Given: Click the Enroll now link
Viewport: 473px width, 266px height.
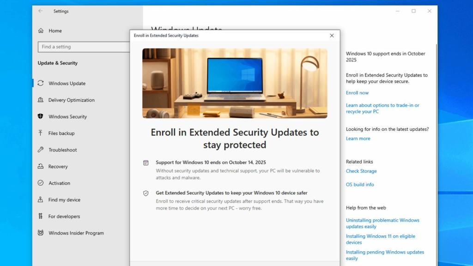Looking at the screenshot, I should [357, 92].
